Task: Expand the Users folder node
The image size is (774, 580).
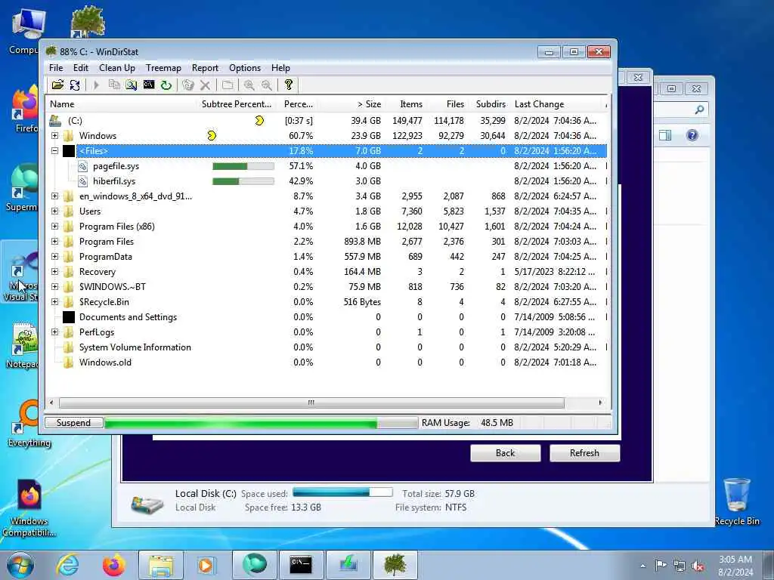Action: [x=54, y=211]
